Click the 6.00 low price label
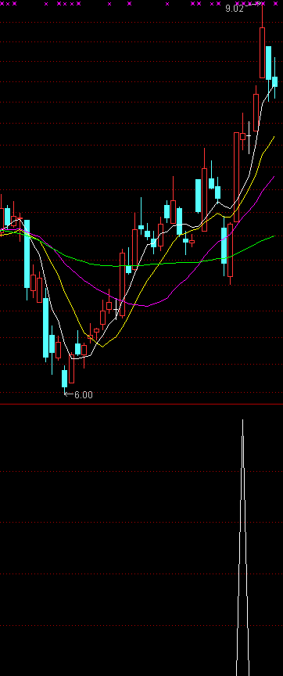This screenshot has width=283, height=676. pyautogui.click(x=84, y=395)
